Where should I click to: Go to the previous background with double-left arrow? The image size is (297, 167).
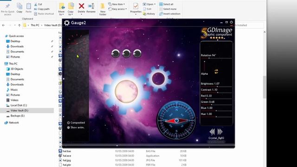point(212,132)
